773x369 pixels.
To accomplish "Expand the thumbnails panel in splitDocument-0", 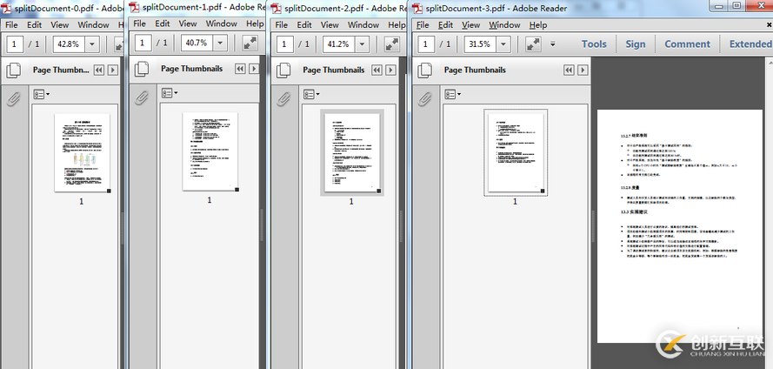I will 113,70.
